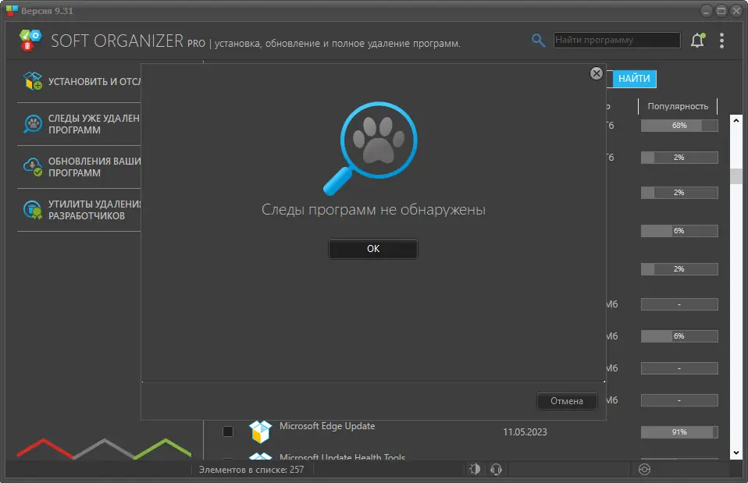This screenshot has height=483, width=748.
Task: Click the Отмена button
Action: coord(567,401)
